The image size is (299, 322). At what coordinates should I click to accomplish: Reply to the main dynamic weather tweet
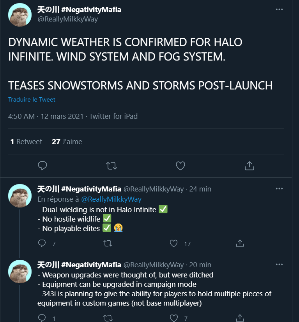(42, 166)
